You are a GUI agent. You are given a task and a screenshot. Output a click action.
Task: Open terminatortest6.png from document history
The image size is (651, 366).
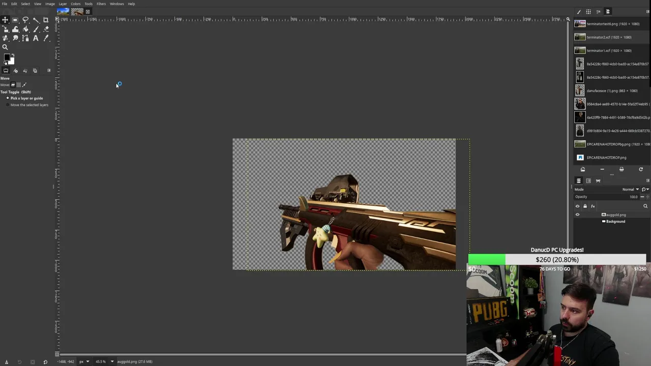point(611,24)
